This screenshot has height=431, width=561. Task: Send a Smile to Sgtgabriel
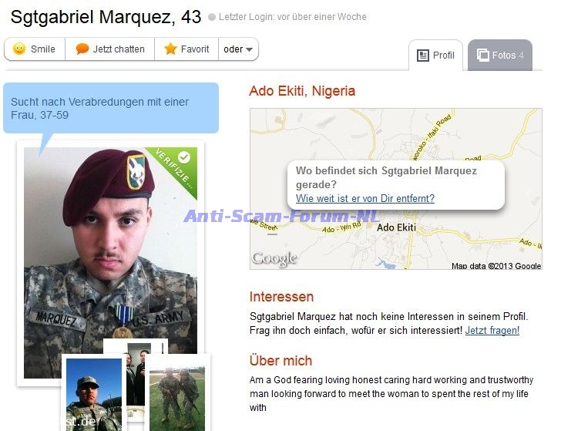coord(35,49)
